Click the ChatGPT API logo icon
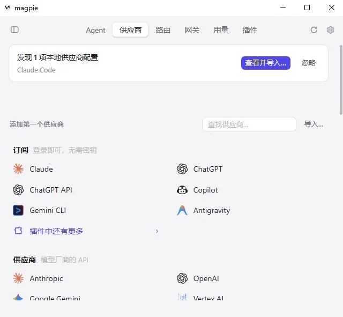This screenshot has width=343, height=317. (18, 190)
